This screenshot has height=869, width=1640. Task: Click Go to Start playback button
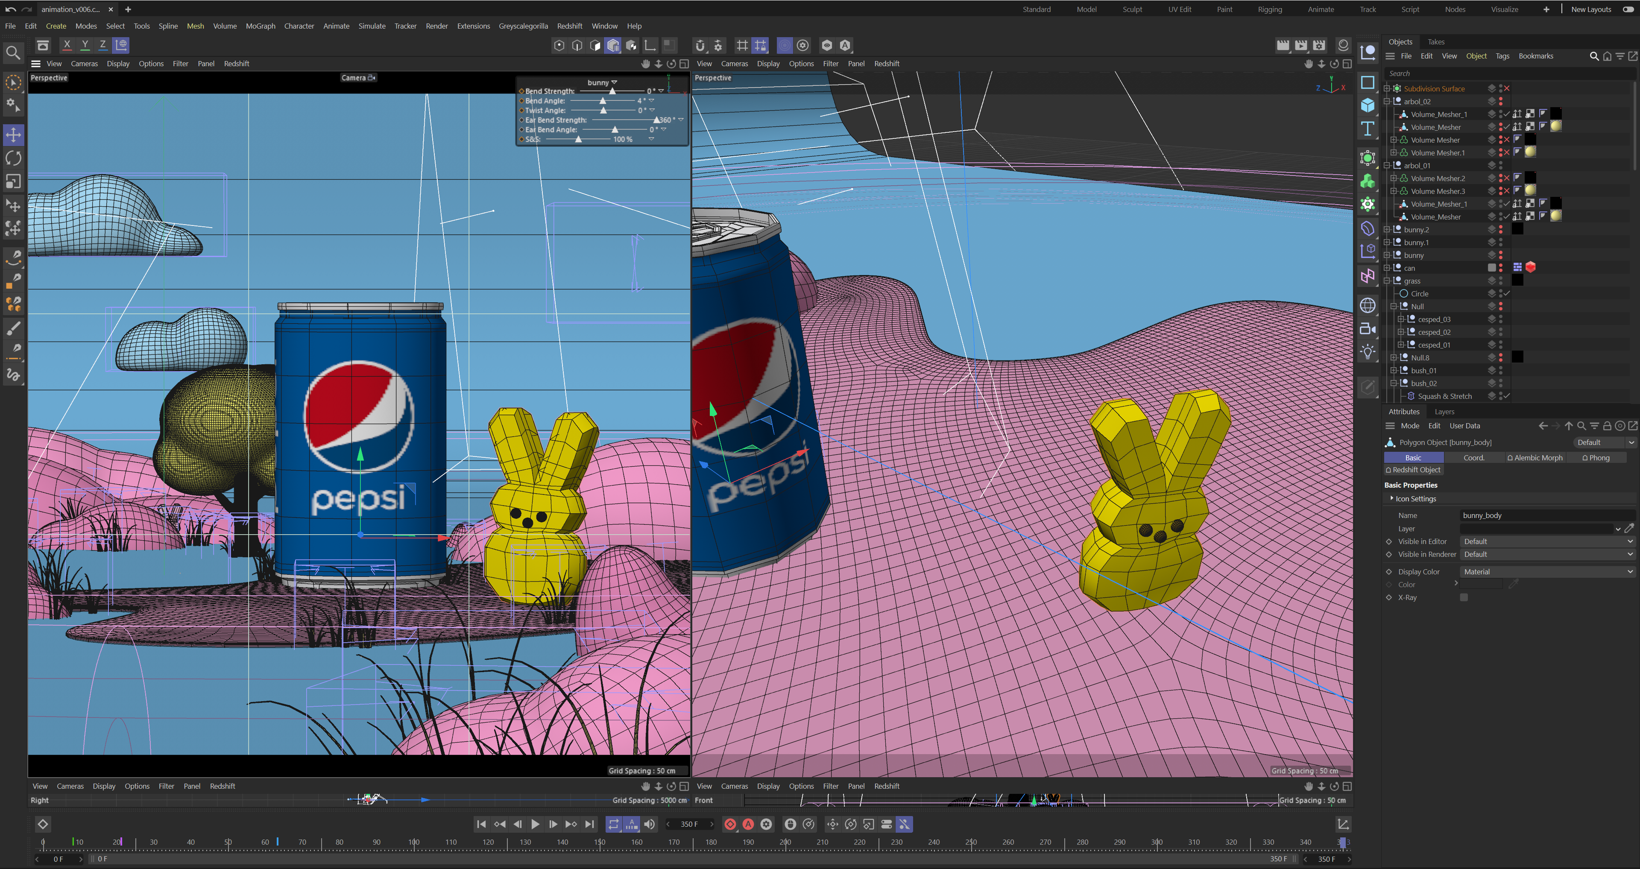point(481,825)
